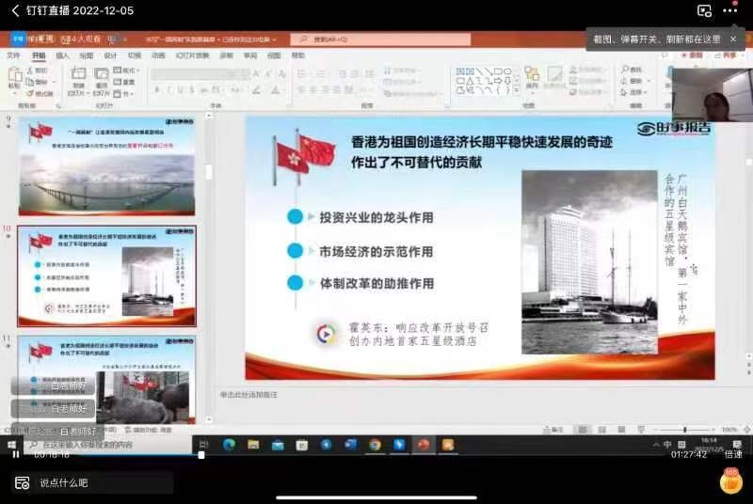Open the screenshot tool icon in top bar
This screenshot has height=504, width=753.
(x=704, y=10)
